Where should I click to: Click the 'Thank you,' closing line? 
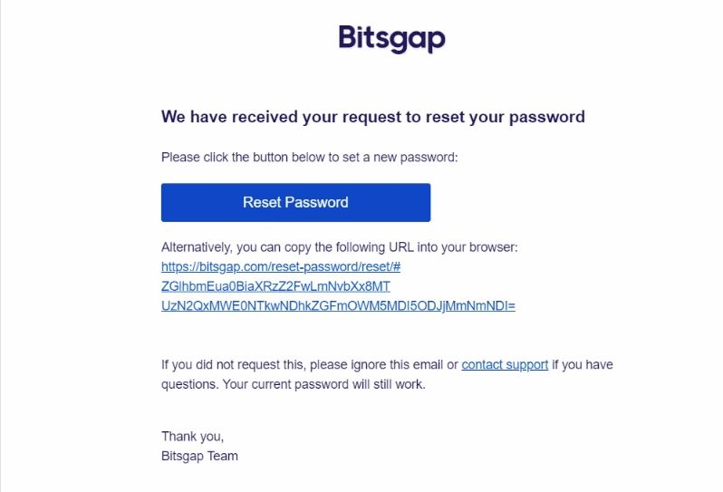192,437
